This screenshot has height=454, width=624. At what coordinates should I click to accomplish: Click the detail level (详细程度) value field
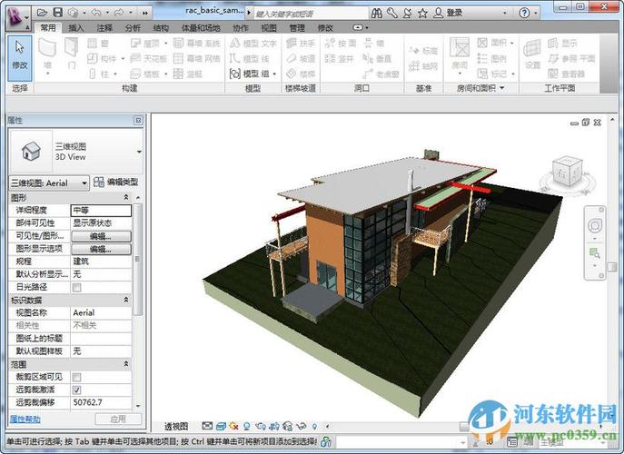(100, 210)
